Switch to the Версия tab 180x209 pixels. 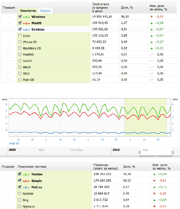coord(46,11)
